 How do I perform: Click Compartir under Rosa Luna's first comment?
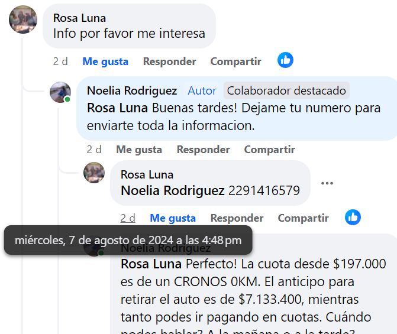point(235,61)
